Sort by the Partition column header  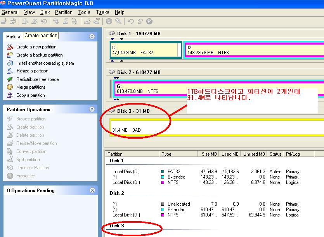132,154
